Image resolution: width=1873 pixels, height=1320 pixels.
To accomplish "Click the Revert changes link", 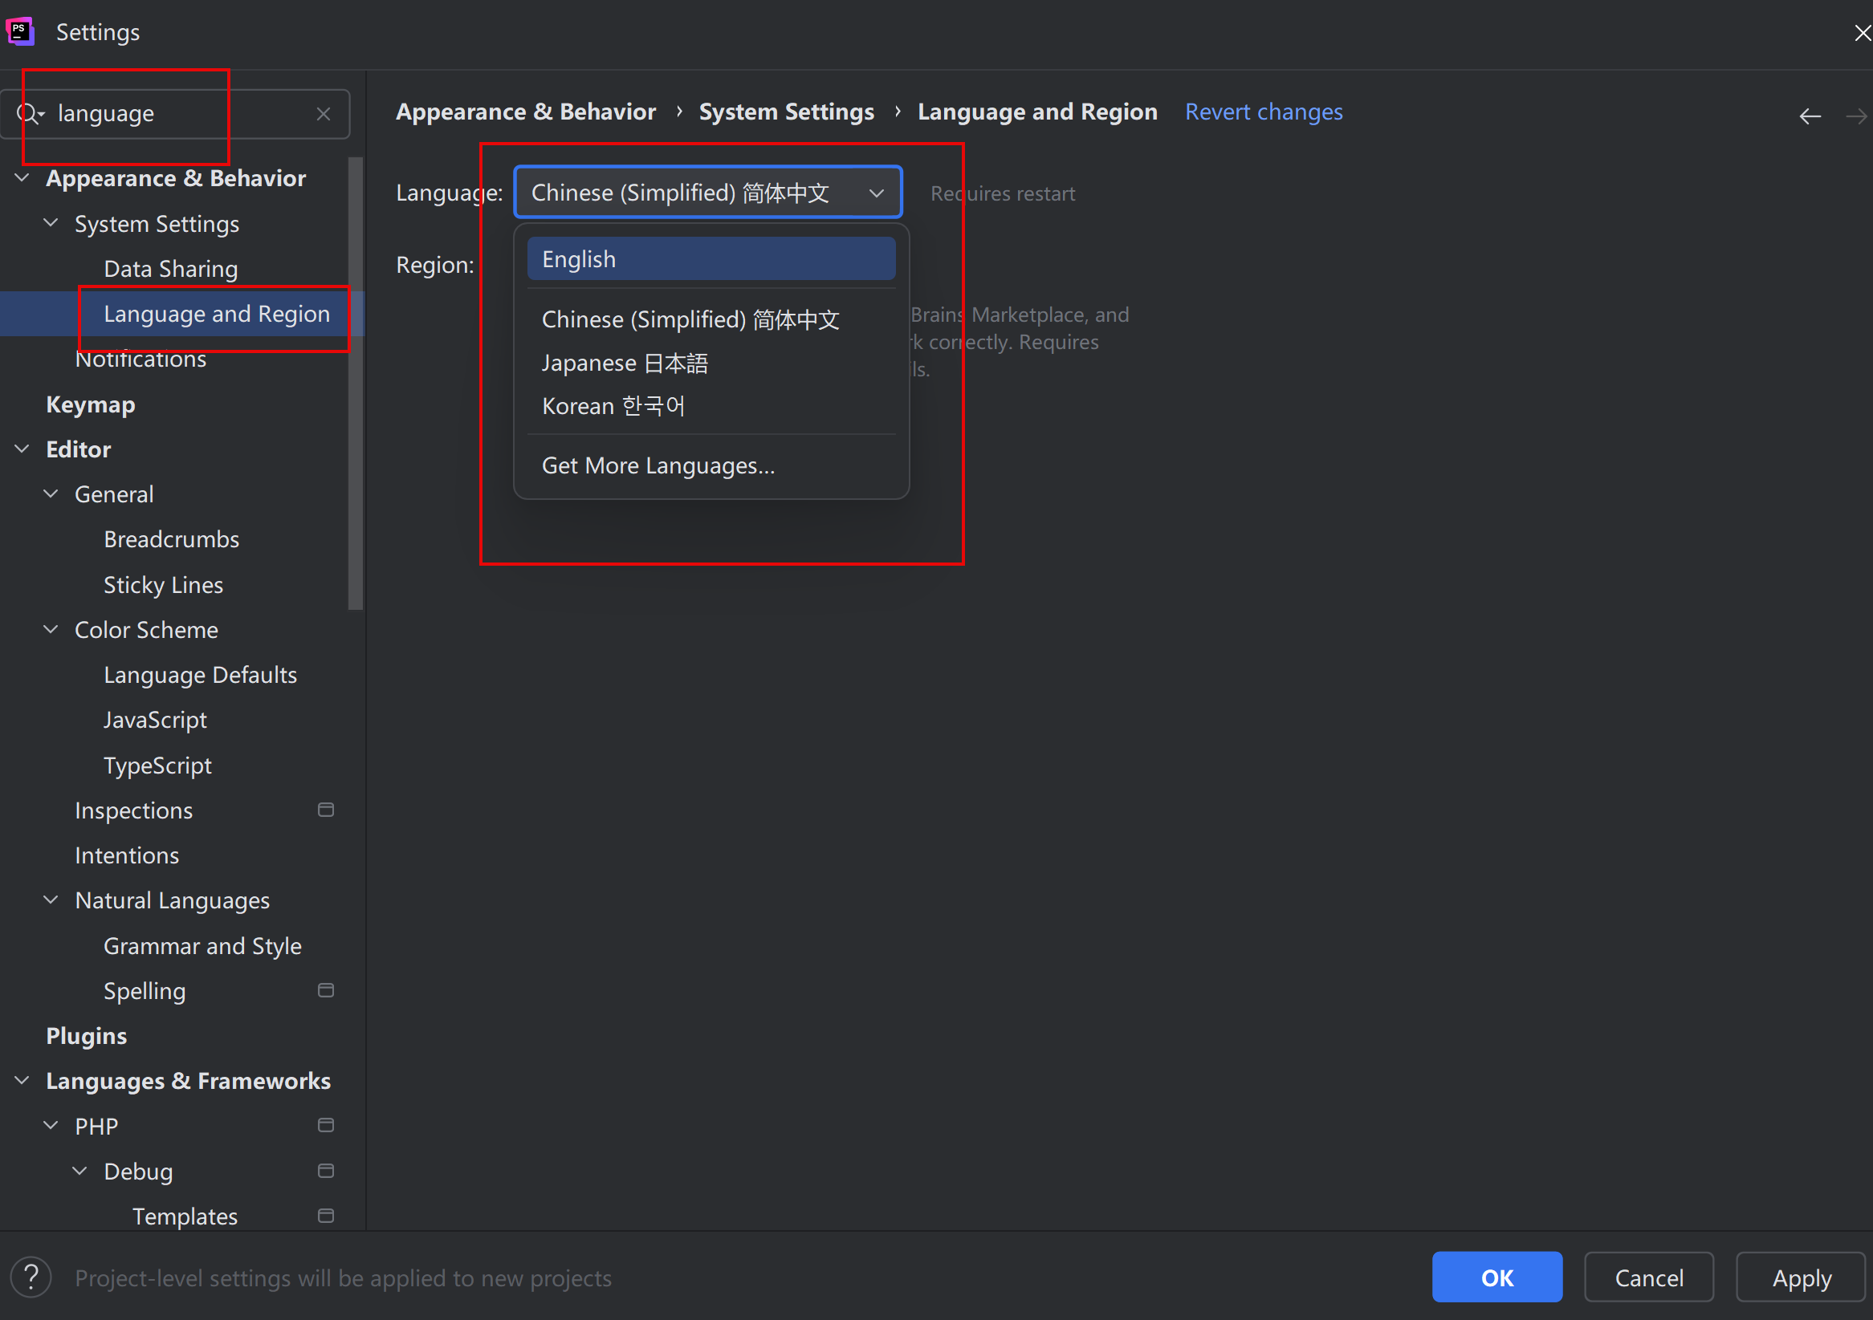I will [1263, 112].
